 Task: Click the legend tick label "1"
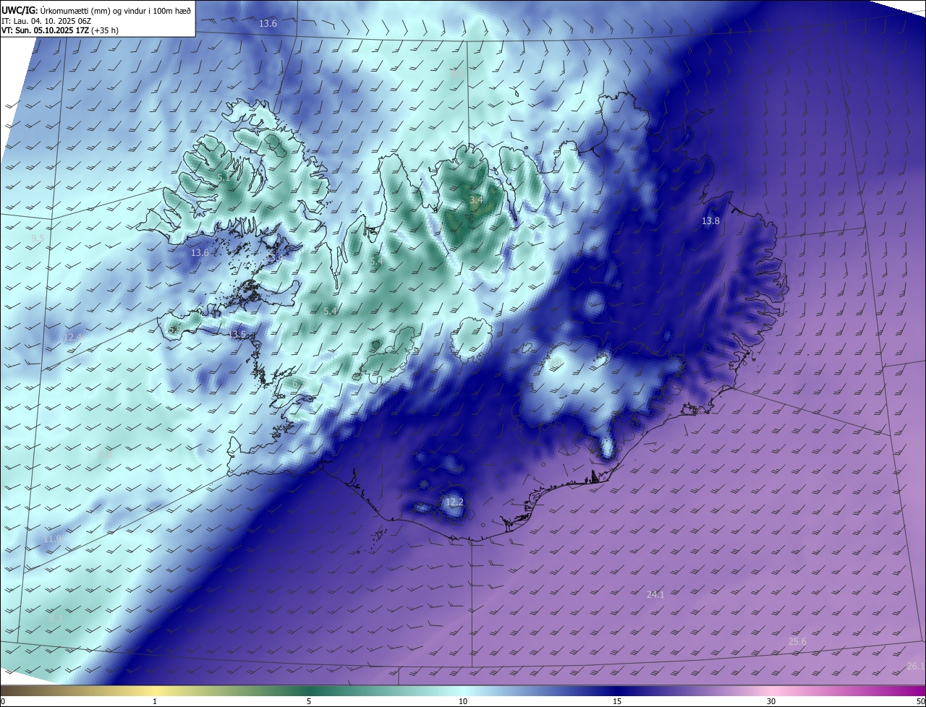coord(156,701)
